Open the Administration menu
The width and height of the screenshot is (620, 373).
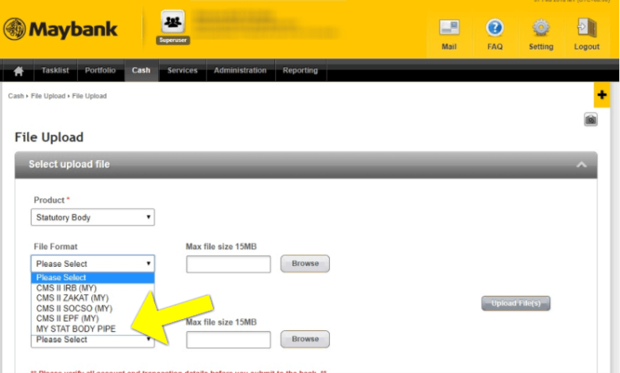click(240, 71)
